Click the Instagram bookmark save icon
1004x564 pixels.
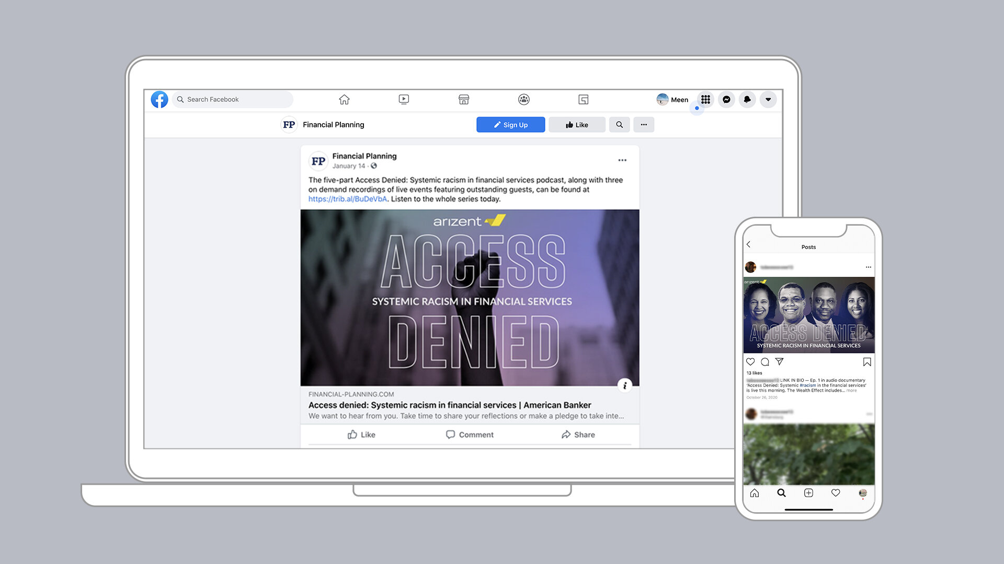tap(866, 362)
